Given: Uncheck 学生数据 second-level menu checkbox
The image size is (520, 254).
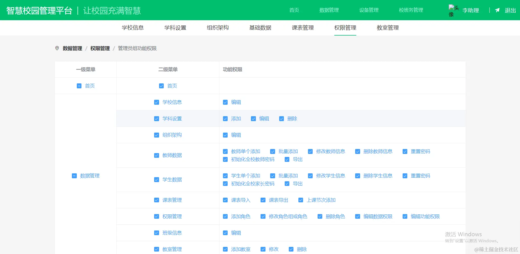Looking at the screenshot, I should point(156,180).
